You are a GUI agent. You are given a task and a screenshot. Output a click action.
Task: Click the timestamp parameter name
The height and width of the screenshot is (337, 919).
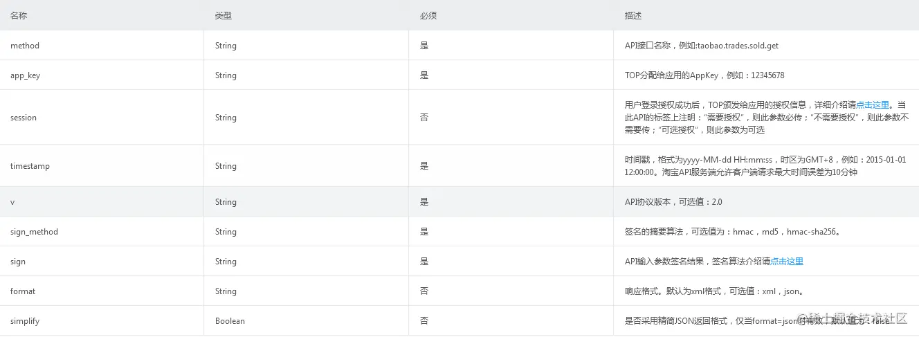coord(30,166)
